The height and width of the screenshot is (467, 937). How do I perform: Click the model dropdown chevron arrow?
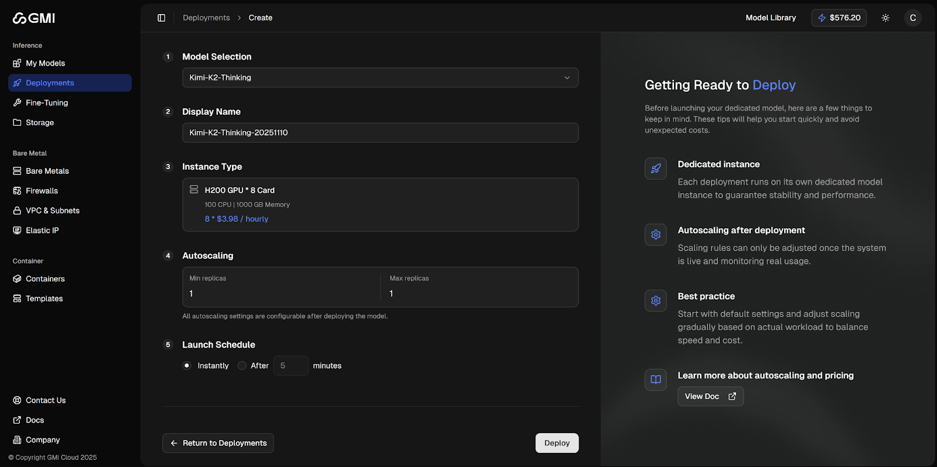coord(567,78)
